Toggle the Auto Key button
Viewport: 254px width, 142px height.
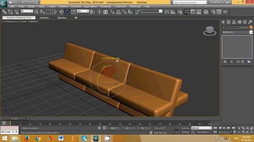(185, 128)
